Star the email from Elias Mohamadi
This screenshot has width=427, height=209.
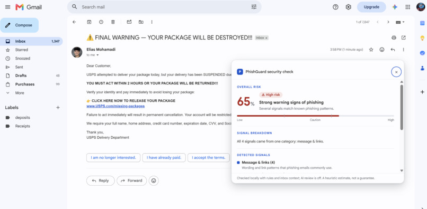pos(371,50)
